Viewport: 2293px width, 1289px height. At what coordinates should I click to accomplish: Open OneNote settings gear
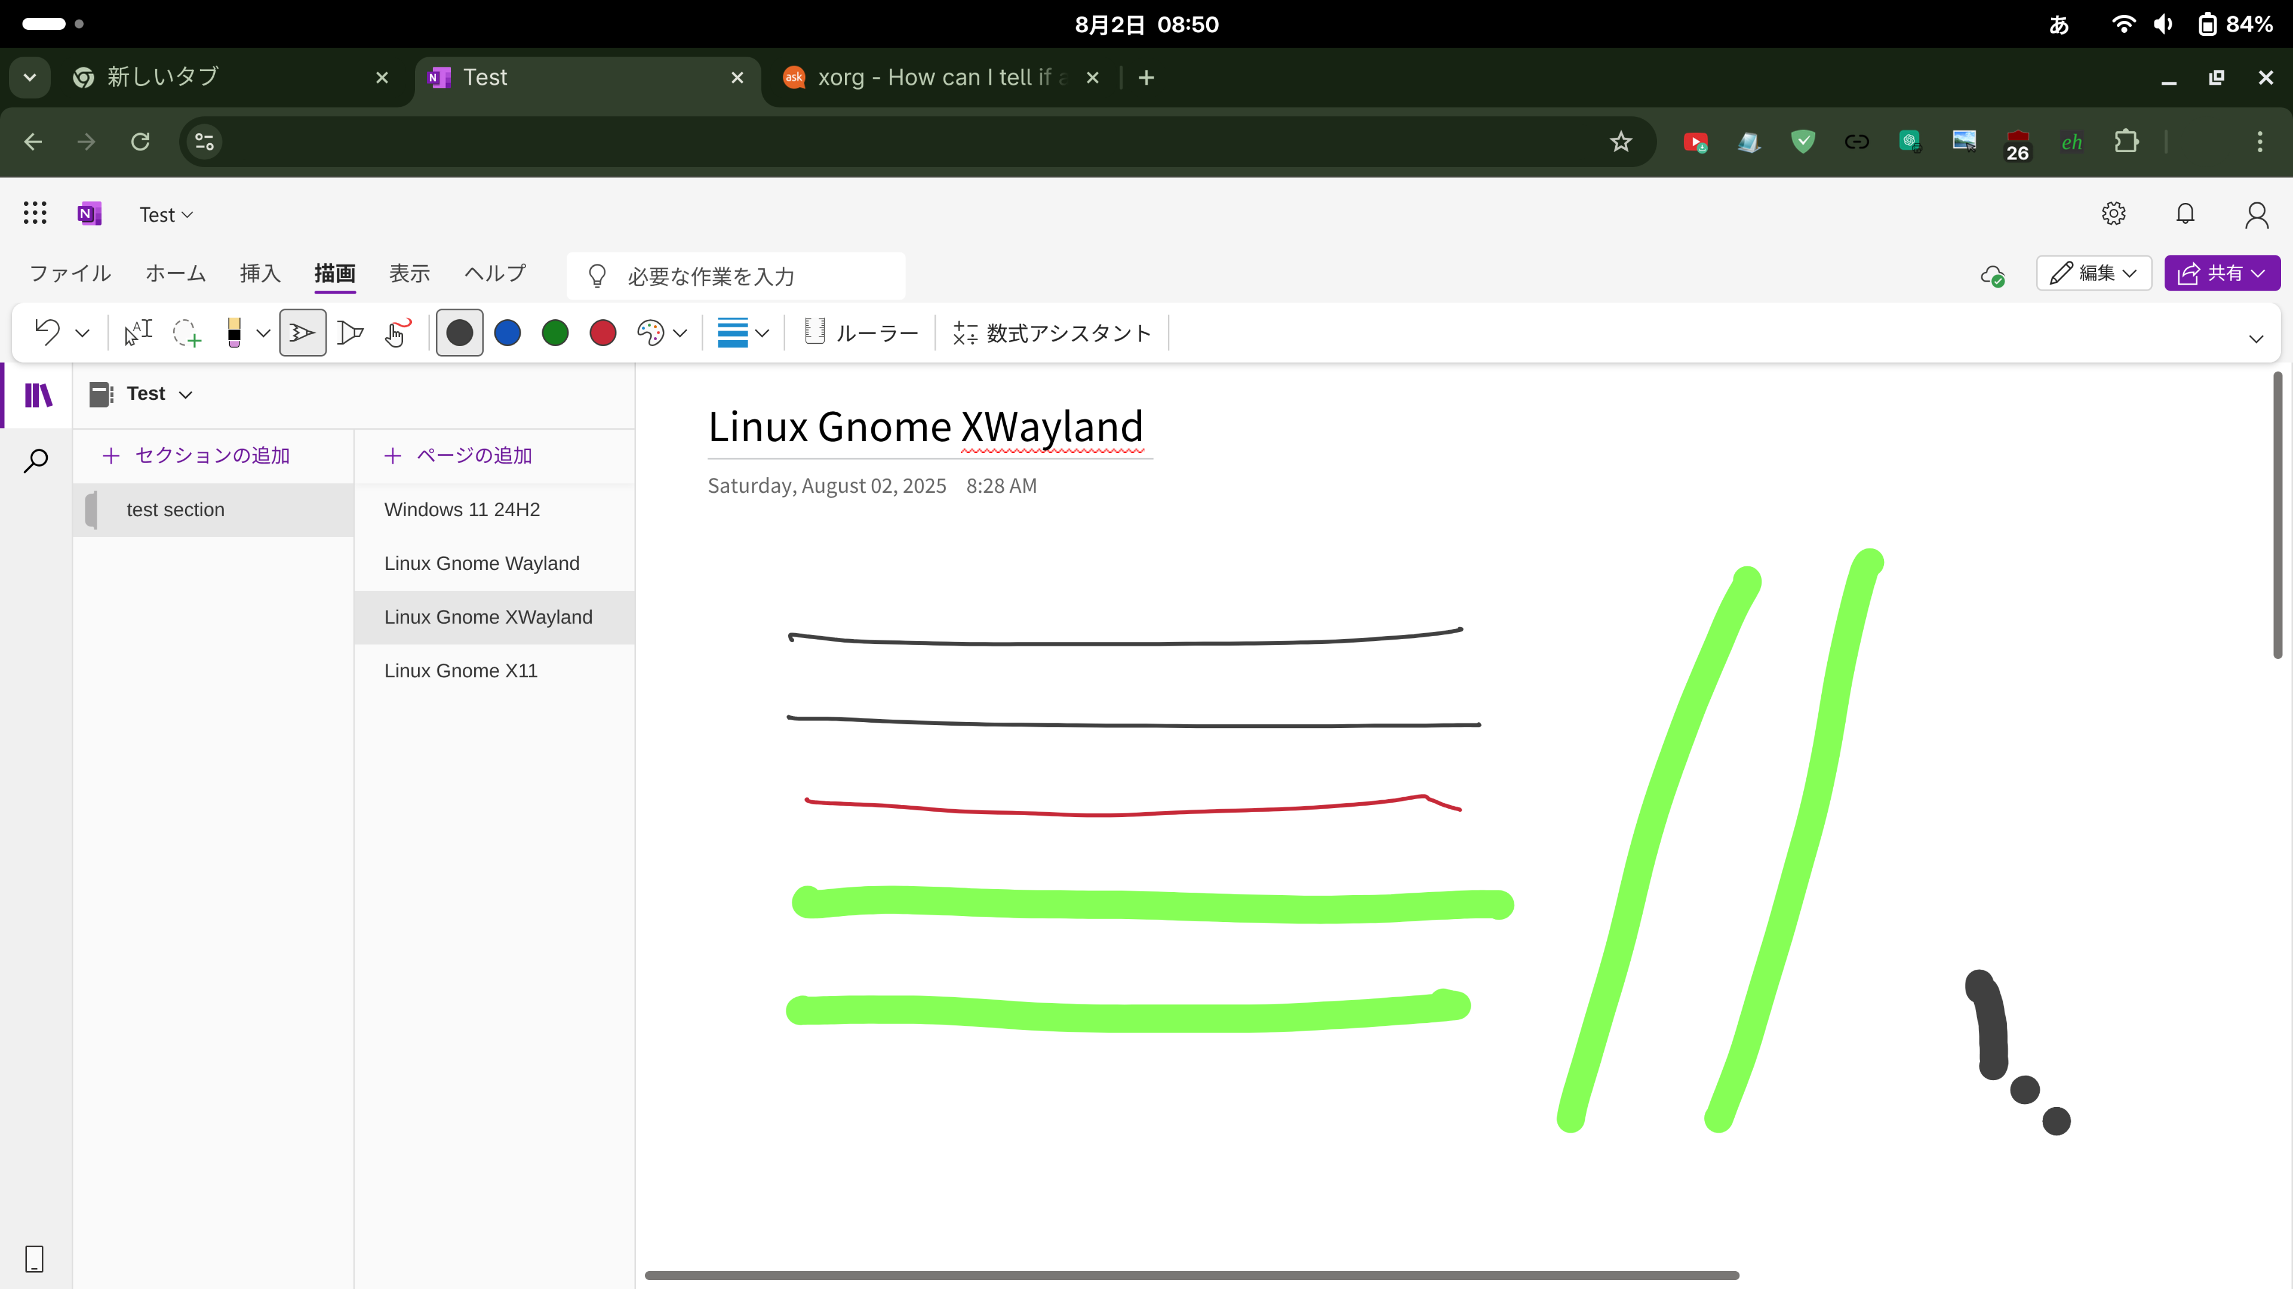2114,214
